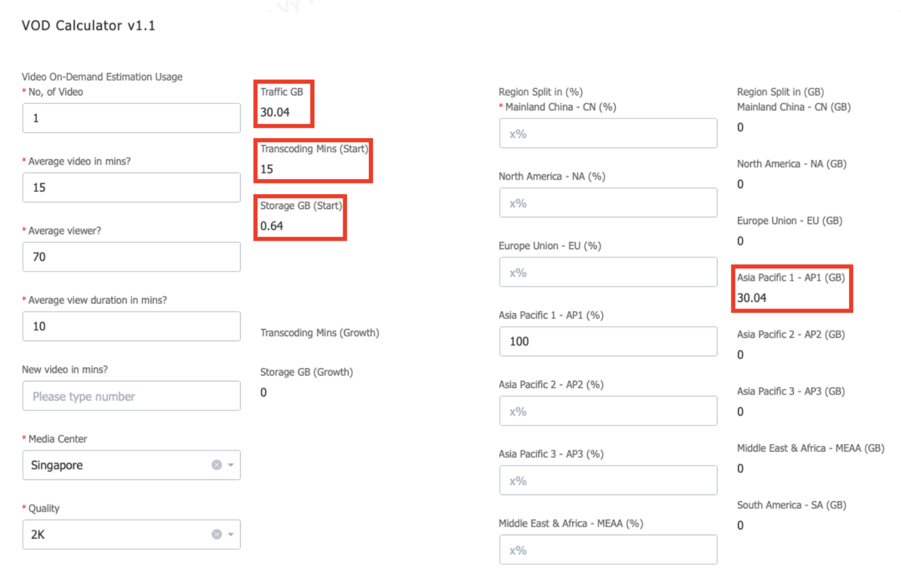Screen dimensions: 901x580
Task: Click the Traffic GB result value
Action: 275,112
